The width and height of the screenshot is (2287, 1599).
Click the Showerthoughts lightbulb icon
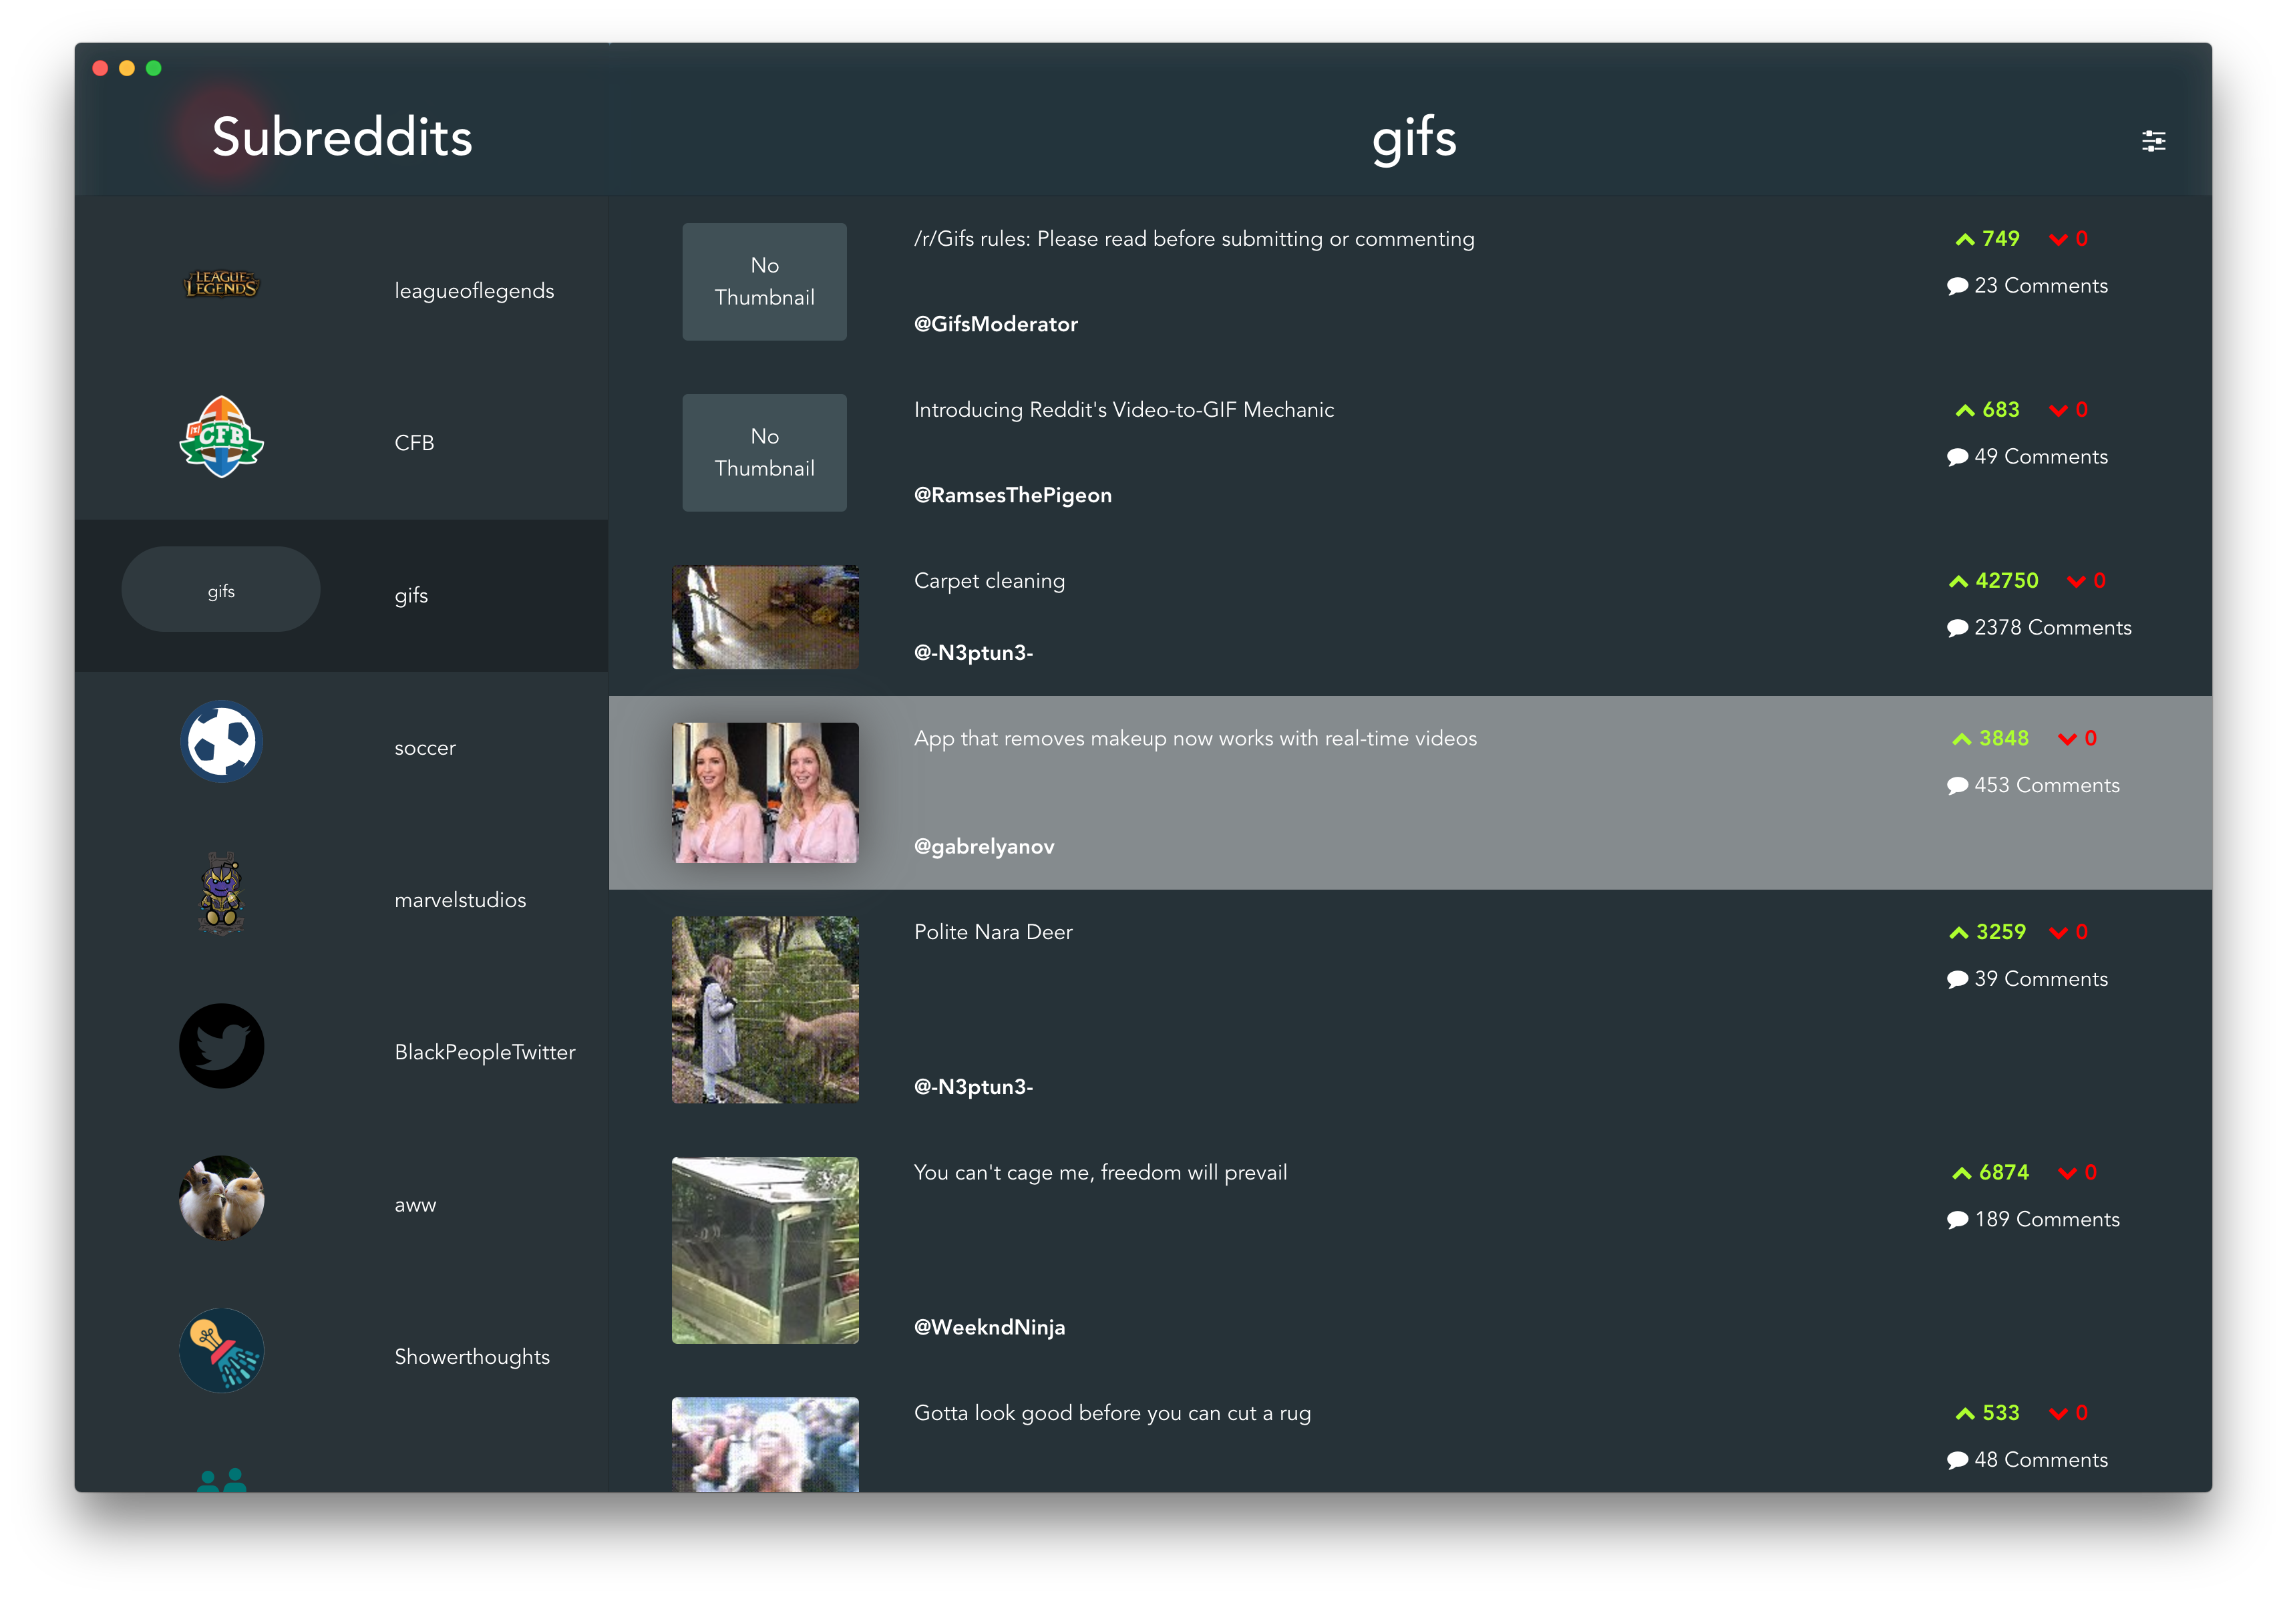pos(221,1351)
